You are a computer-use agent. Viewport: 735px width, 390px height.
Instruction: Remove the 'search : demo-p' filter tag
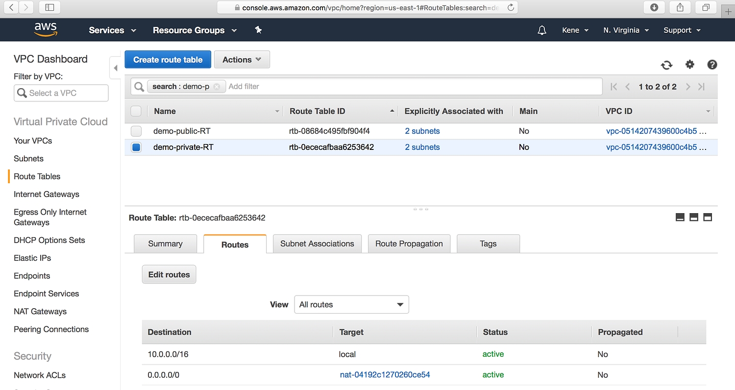(217, 87)
